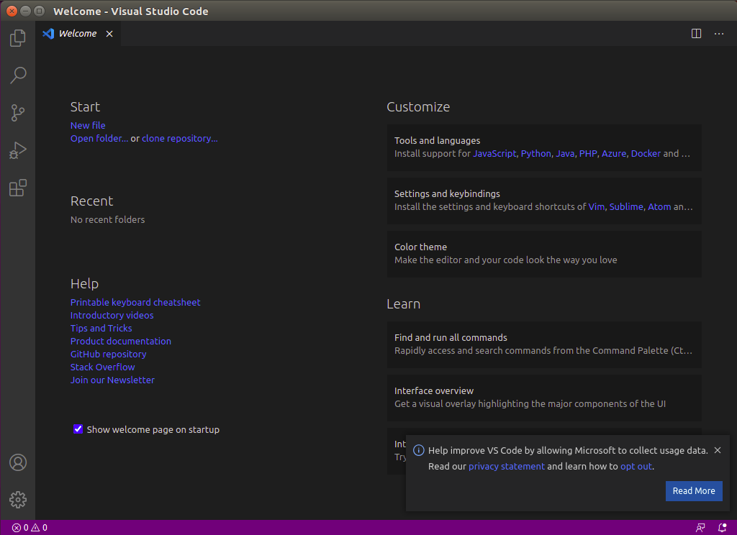Click the Tools and languages heading
The width and height of the screenshot is (737, 535).
[x=437, y=140]
